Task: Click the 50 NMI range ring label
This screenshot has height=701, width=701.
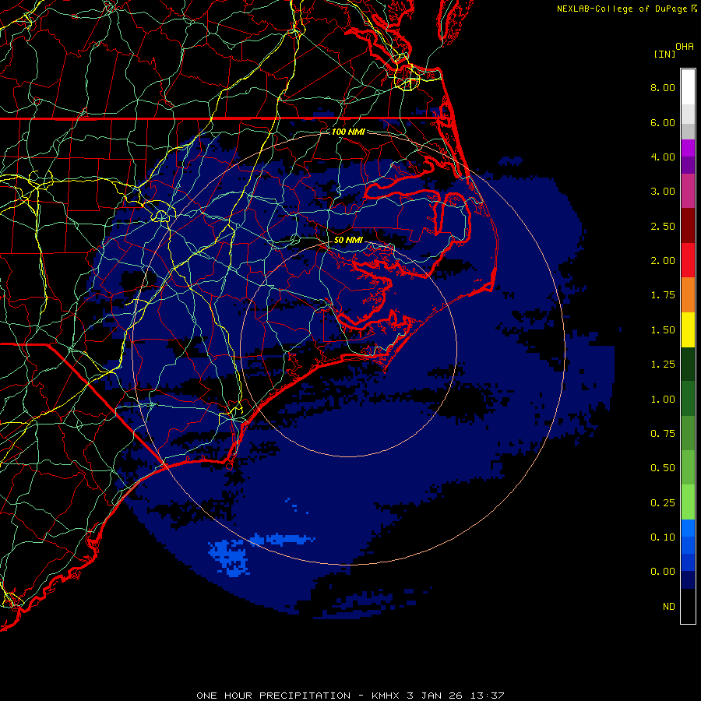Action: [348, 240]
